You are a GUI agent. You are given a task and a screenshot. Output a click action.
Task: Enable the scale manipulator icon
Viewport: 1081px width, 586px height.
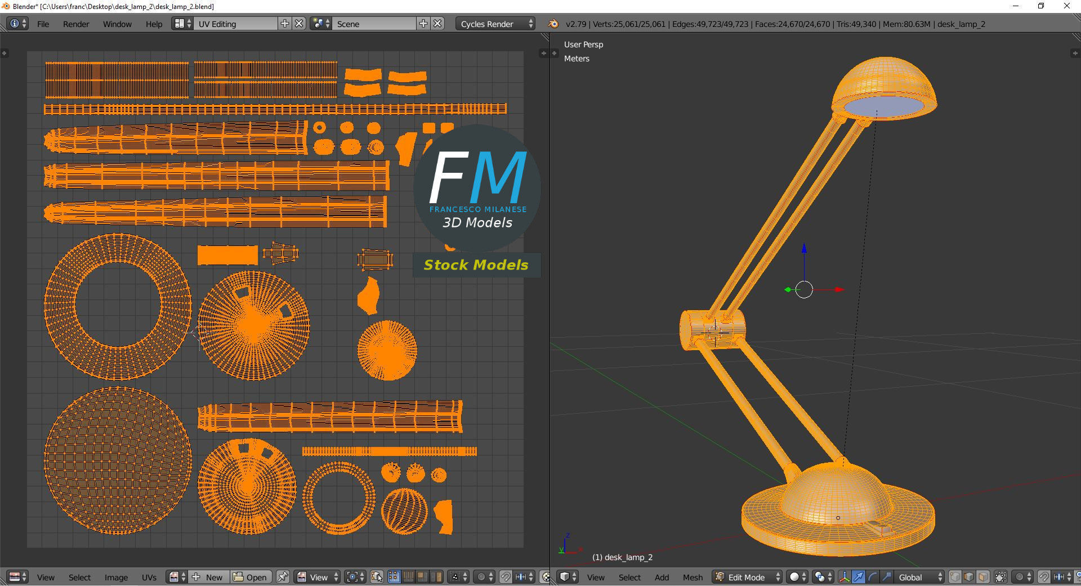coord(887,577)
